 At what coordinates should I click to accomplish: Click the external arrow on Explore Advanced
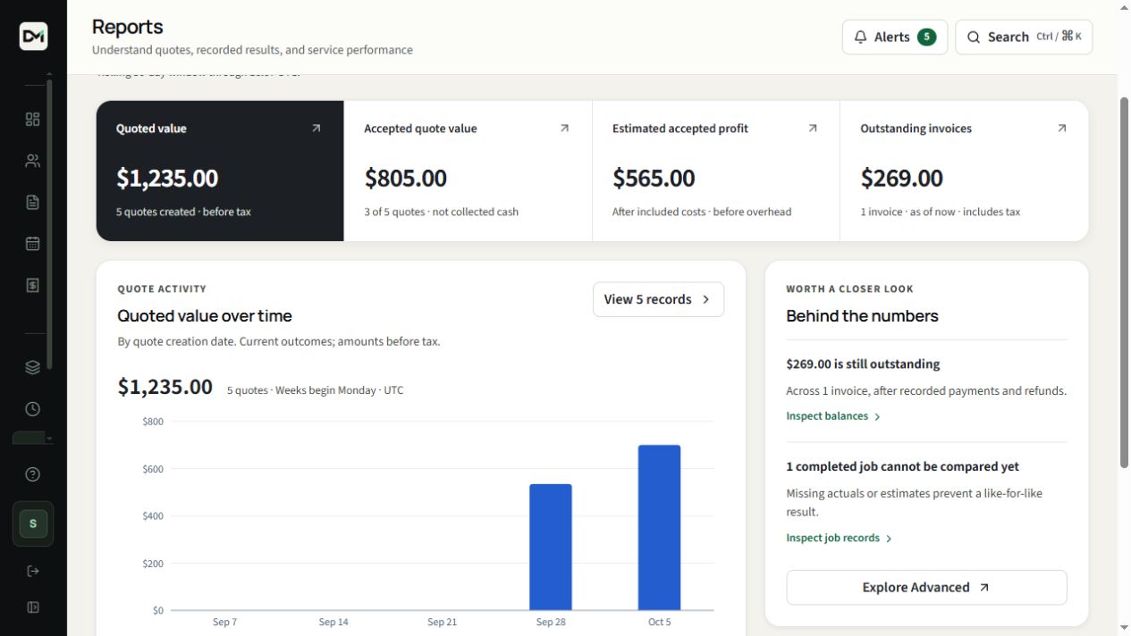point(984,588)
